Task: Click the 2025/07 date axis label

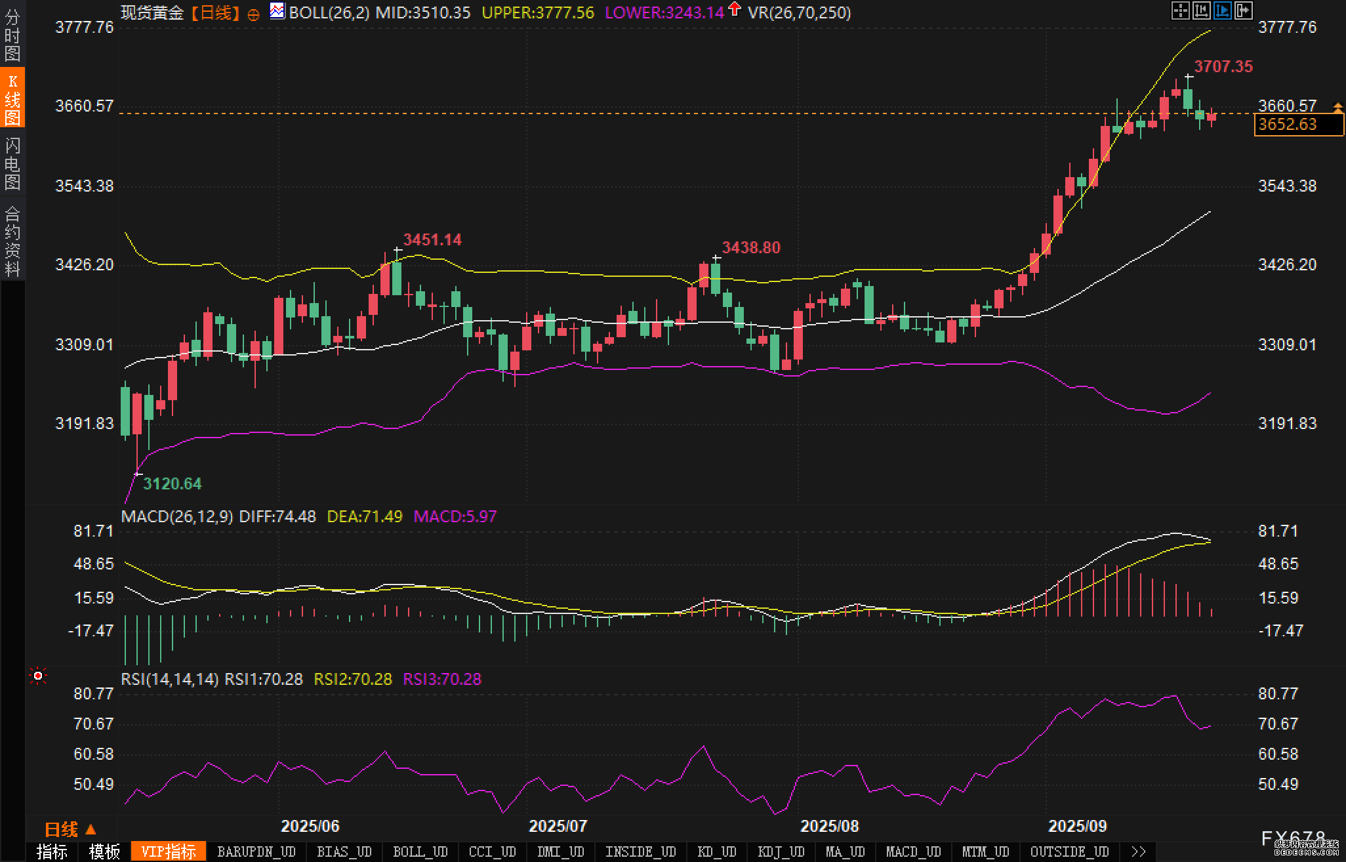Action: point(558,826)
